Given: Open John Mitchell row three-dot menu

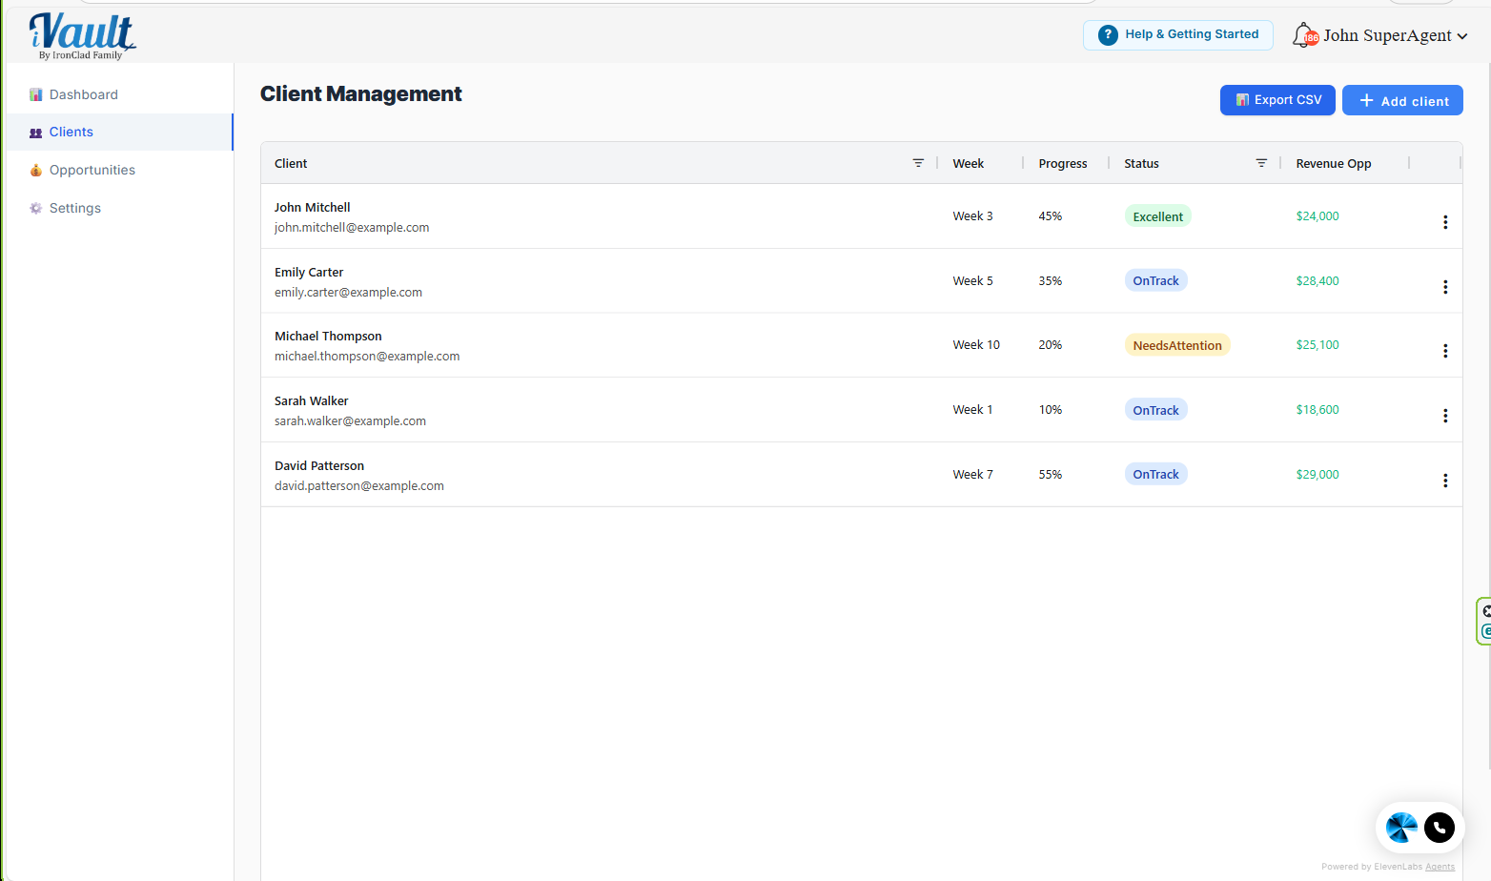Looking at the screenshot, I should tap(1445, 222).
